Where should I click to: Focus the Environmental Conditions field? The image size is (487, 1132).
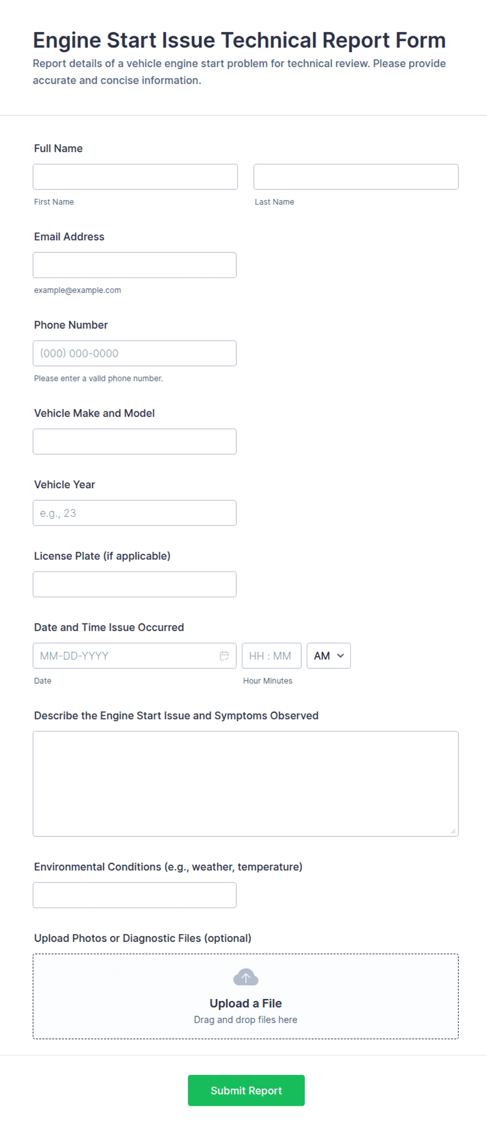click(135, 895)
